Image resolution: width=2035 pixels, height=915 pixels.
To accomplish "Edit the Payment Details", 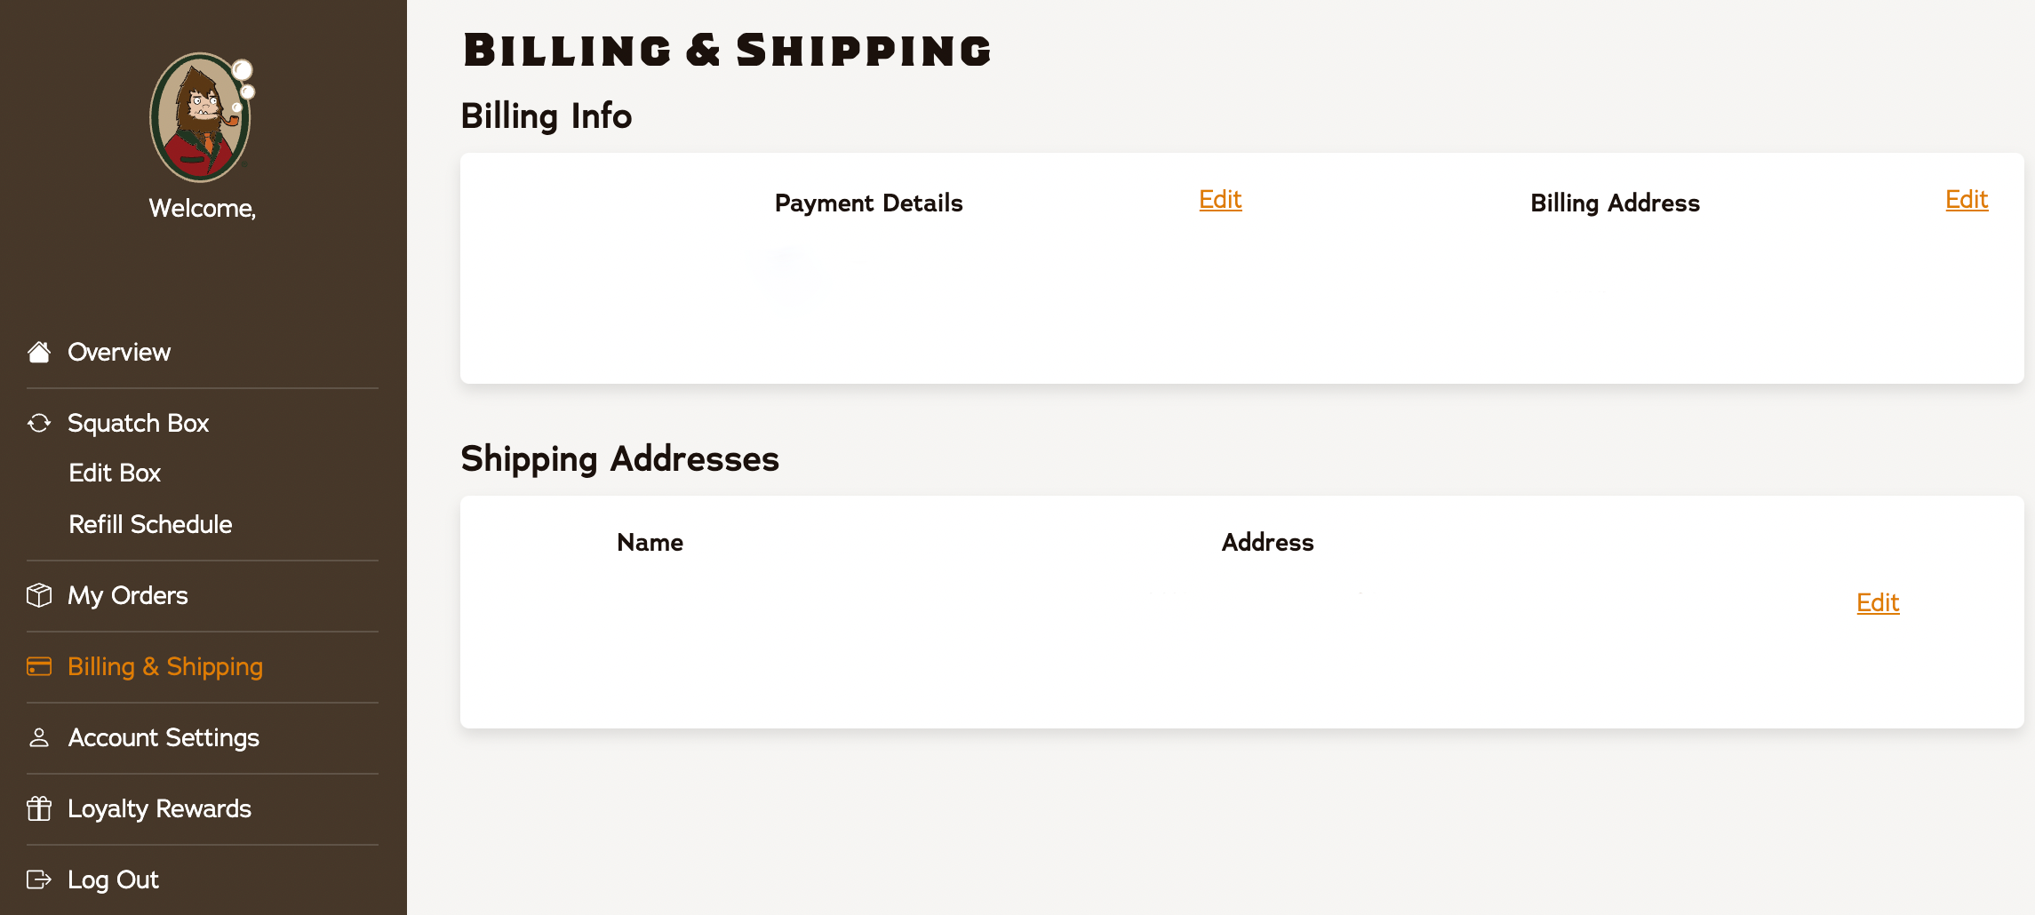I will point(1220,200).
